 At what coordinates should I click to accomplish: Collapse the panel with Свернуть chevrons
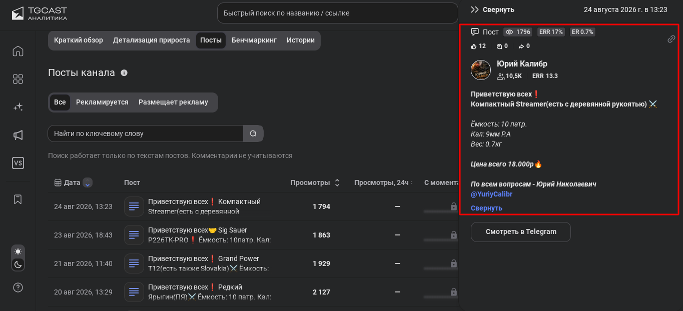[475, 9]
